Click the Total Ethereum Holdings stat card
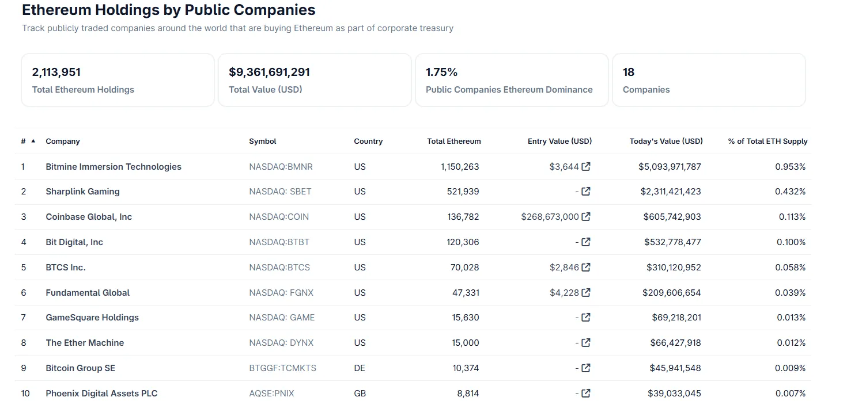Screen dimensions: 847x401 (x=118, y=80)
